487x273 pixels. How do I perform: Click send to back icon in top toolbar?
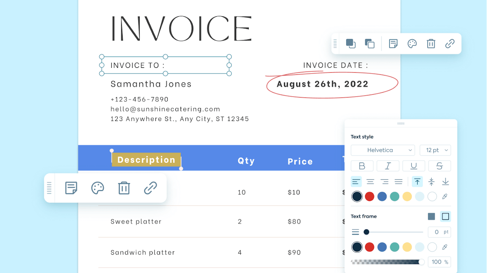click(x=370, y=43)
